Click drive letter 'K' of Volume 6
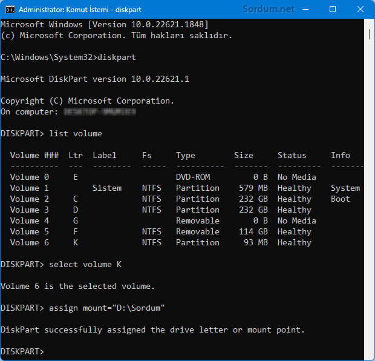This screenshot has height=361, width=375. click(76, 242)
